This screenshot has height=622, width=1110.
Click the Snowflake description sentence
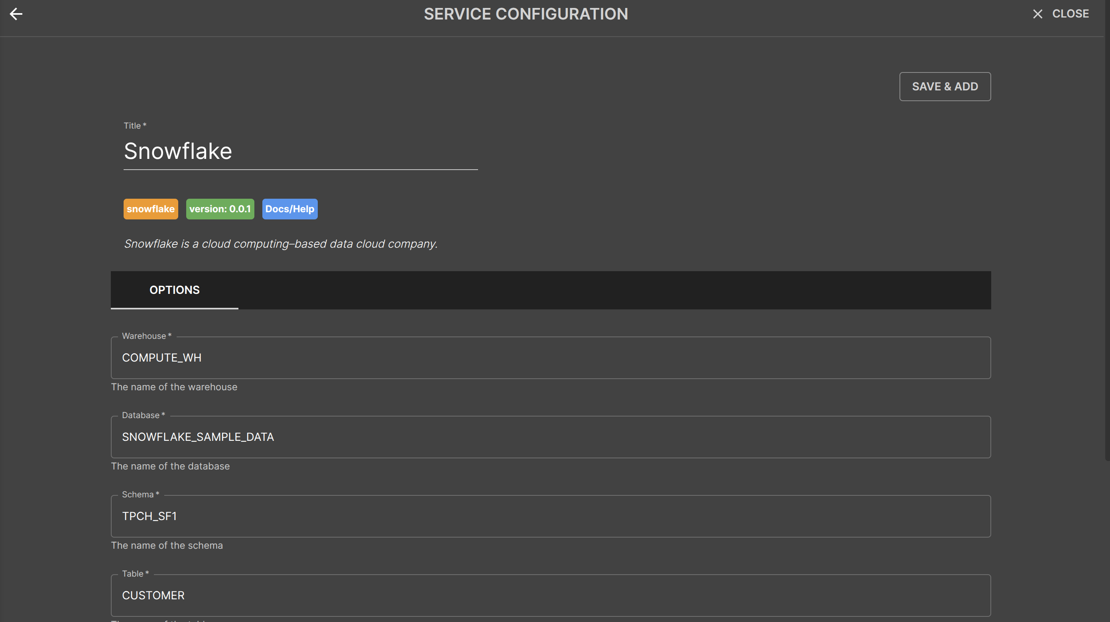[281, 244]
